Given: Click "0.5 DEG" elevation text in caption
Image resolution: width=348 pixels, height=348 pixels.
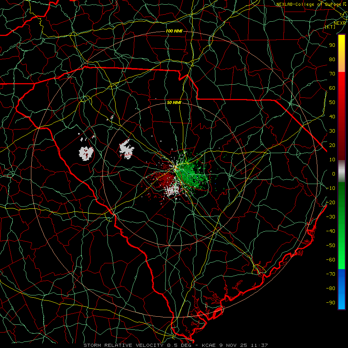Looking at the screenshot, I should pos(179,345).
